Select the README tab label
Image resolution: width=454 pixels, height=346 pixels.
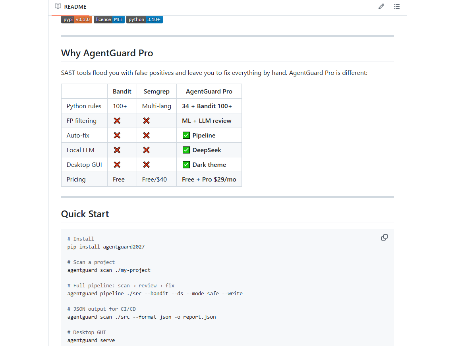pyautogui.click(x=75, y=7)
